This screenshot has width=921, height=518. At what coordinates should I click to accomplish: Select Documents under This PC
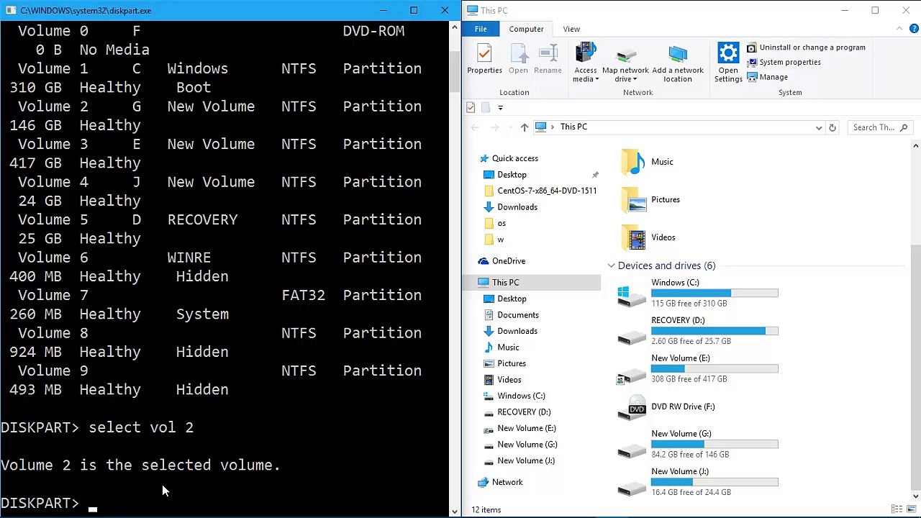pos(517,315)
